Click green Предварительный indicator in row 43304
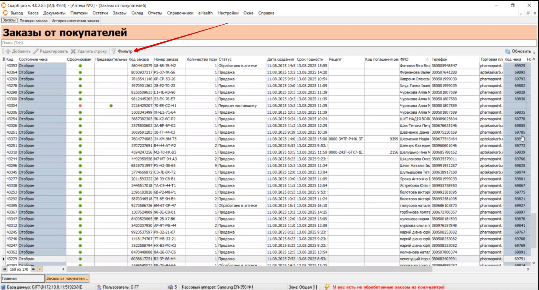The image size is (539, 290). pos(111,106)
